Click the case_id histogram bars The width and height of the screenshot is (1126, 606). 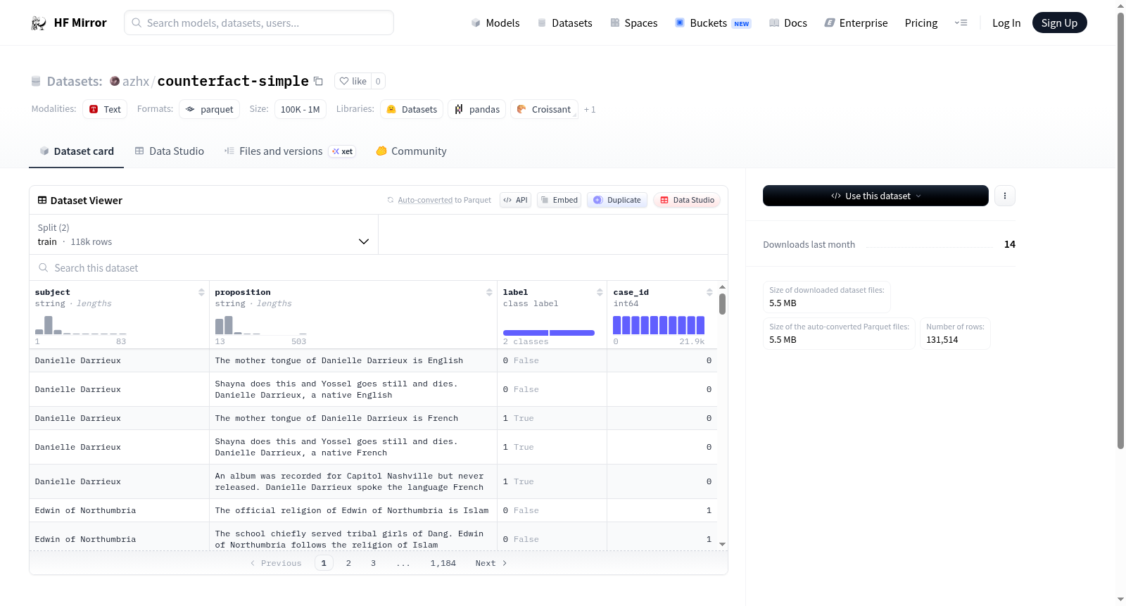(x=659, y=325)
